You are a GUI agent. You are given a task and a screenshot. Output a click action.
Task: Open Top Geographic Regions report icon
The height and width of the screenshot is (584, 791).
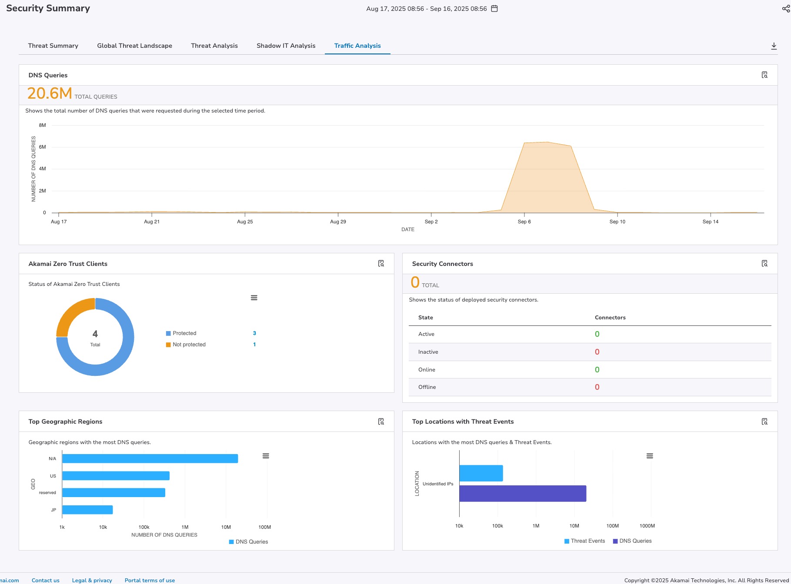[x=381, y=421]
